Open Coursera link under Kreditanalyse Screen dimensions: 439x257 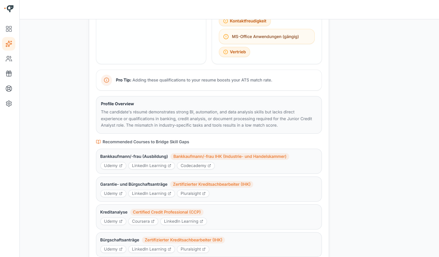coord(143,221)
